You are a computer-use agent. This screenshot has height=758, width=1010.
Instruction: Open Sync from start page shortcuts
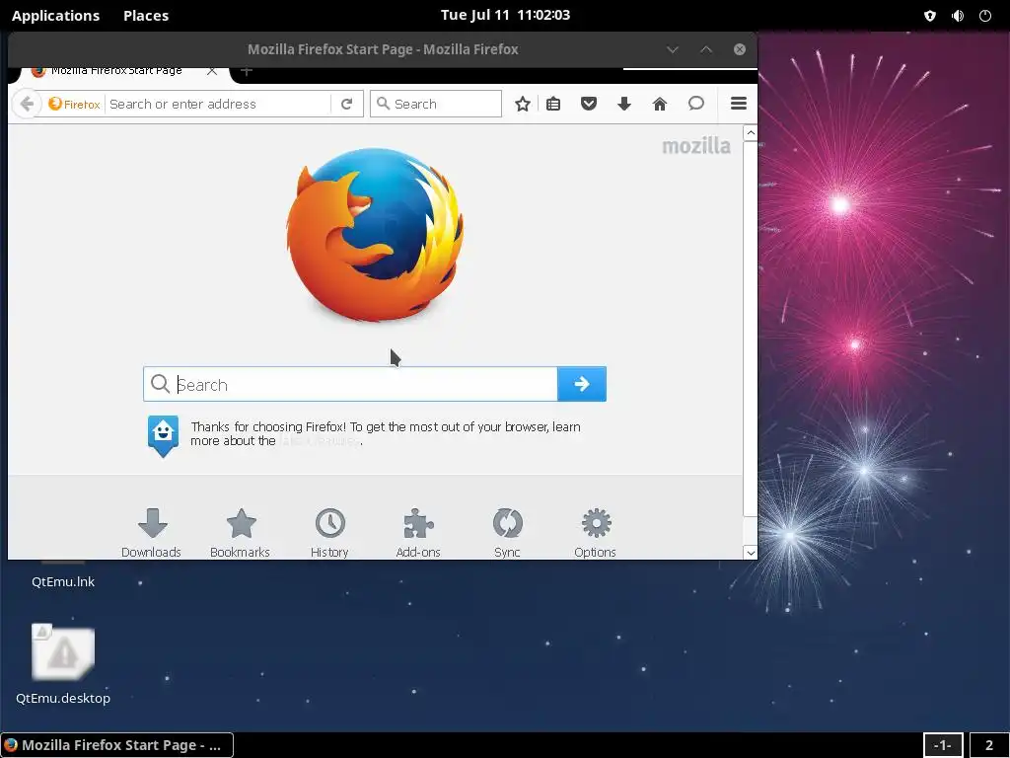(507, 533)
